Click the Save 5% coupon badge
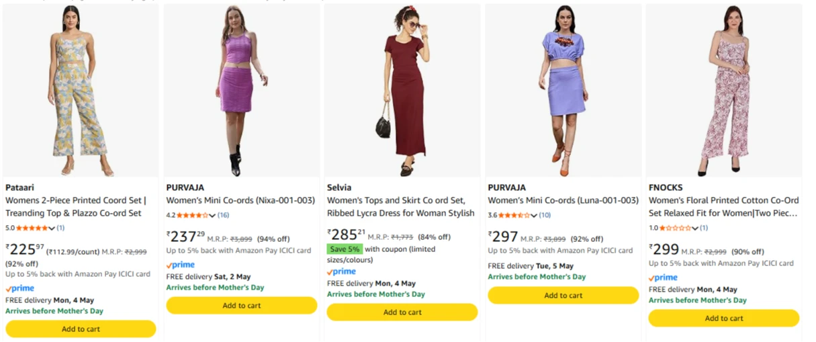The image size is (816, 342). pos(345,249)
